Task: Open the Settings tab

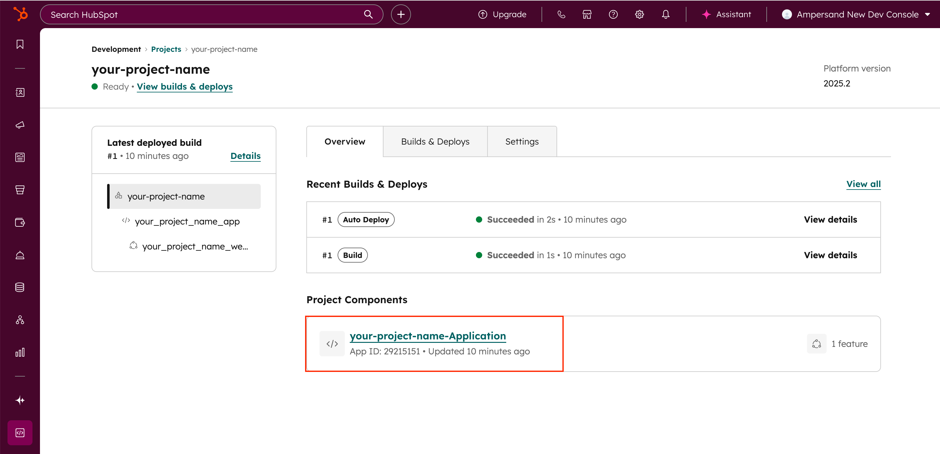Action: (522, 141)
